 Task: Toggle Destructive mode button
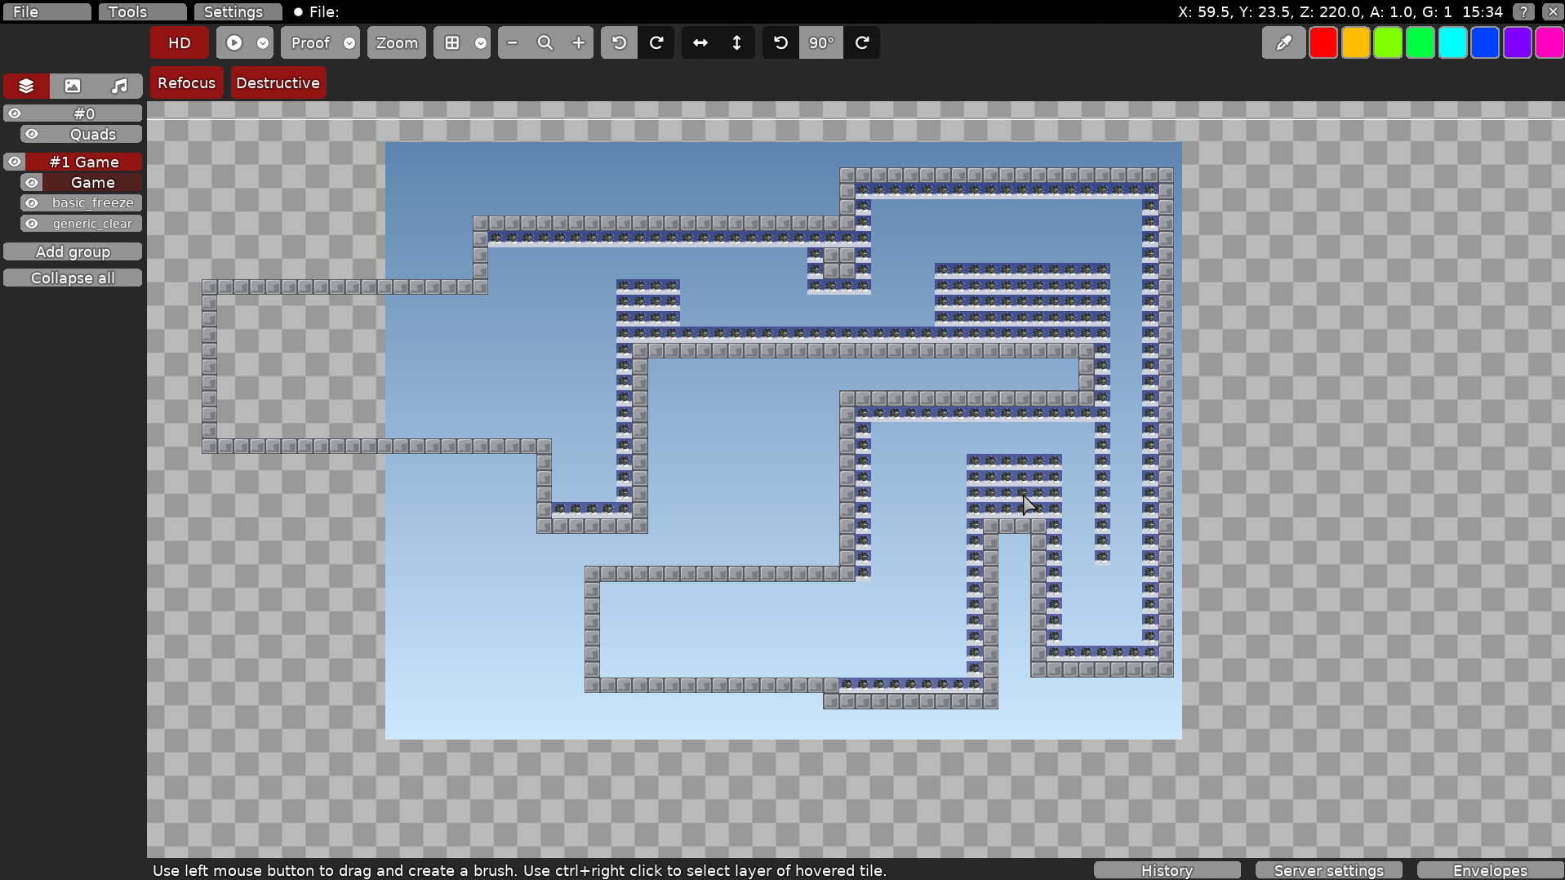[278, 83]
